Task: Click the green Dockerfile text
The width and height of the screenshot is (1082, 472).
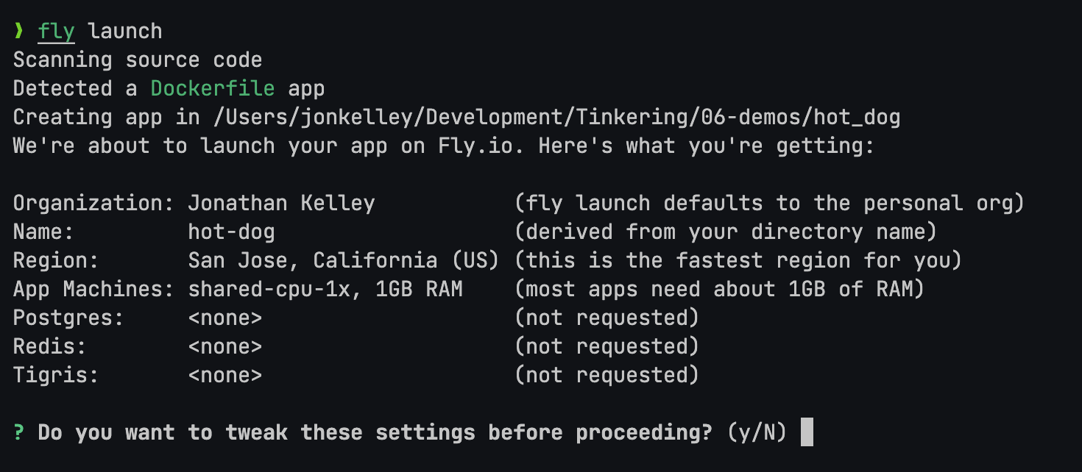Action: tap(212, 89)
